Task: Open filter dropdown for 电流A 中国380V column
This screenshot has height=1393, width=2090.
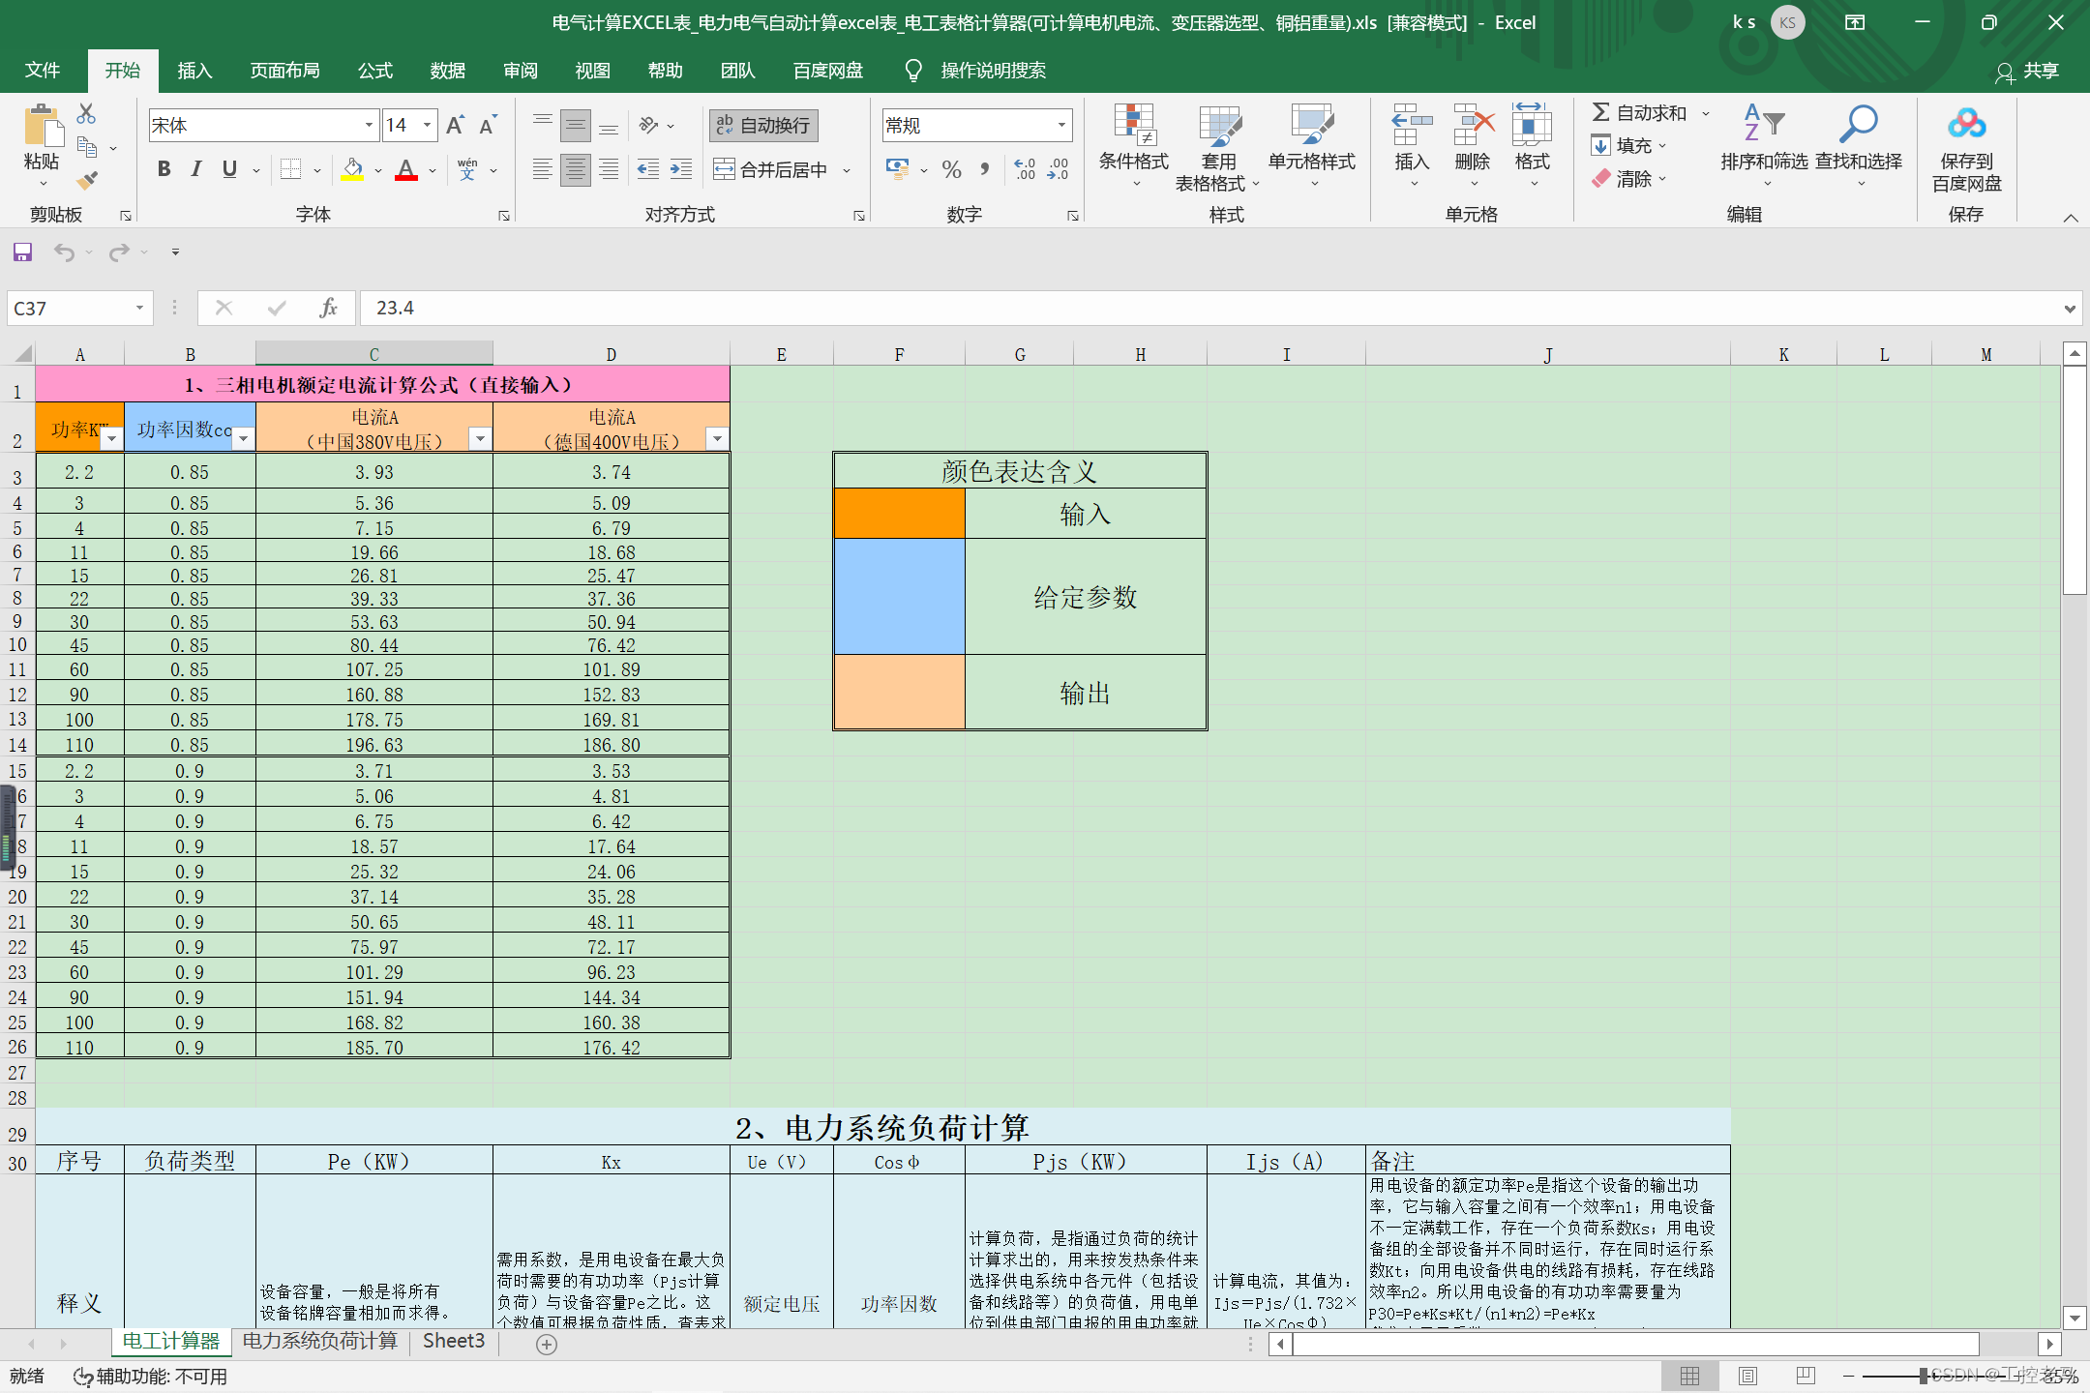Action: pos(479,439)
